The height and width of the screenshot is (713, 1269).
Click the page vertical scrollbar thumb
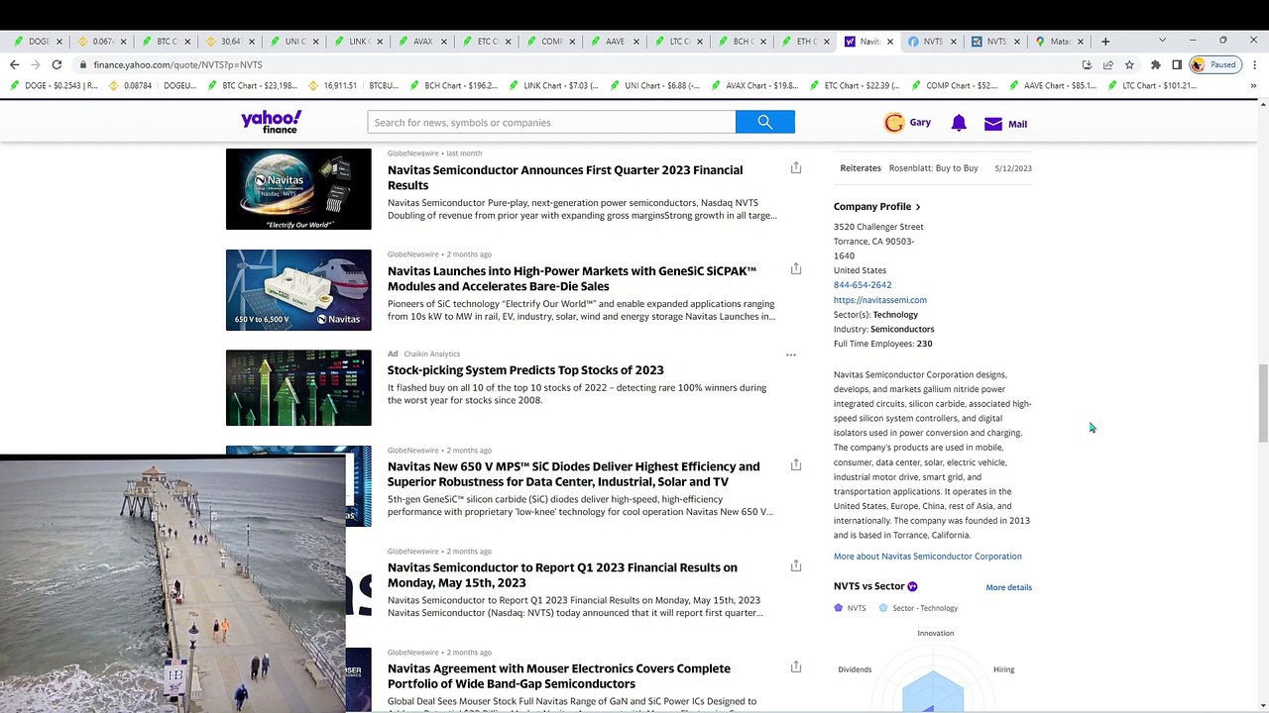pos(1262,404)
